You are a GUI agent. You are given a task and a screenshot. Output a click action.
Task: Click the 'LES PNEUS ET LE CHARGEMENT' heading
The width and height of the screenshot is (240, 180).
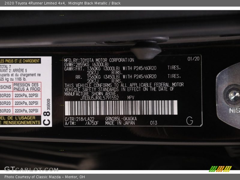pos(20,61)
